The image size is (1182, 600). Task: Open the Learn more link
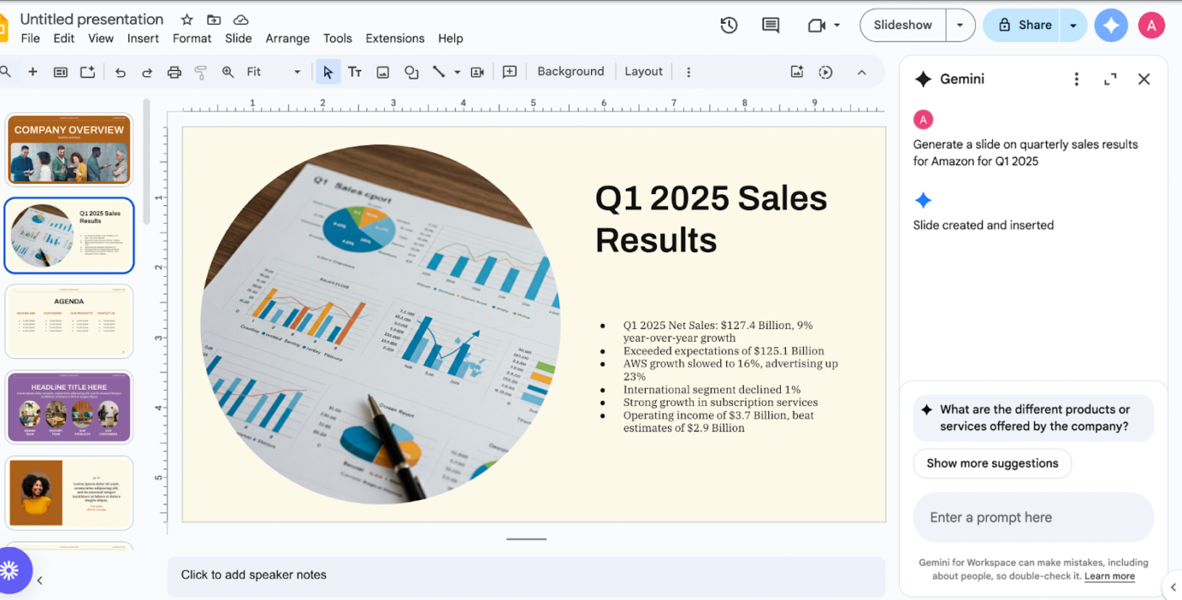pyautogui.click(x=1109, y=576)
